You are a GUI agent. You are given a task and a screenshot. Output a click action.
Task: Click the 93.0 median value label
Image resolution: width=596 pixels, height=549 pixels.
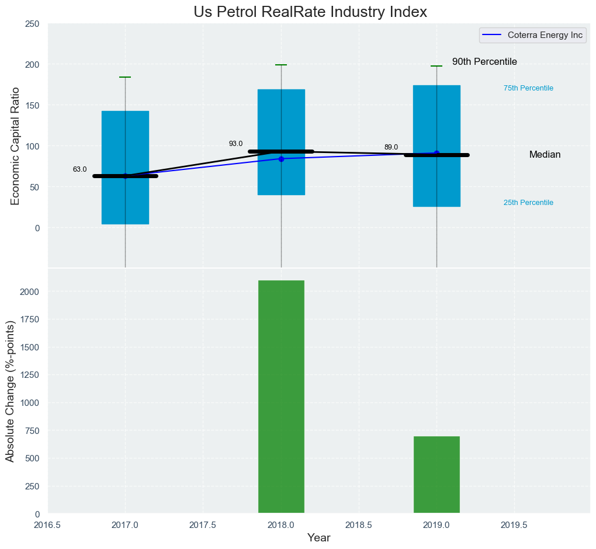[235, 144]
